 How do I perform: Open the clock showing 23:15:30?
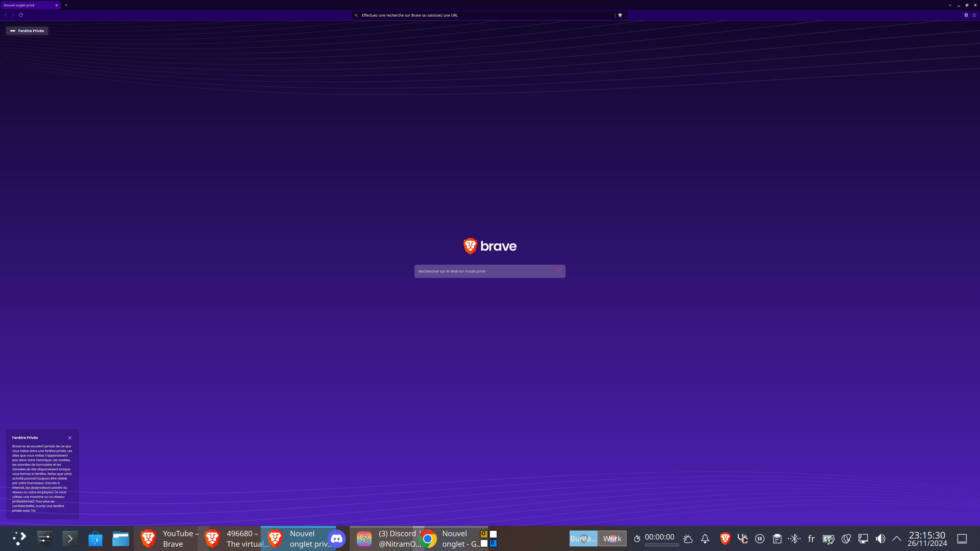[x=927, y=539]
